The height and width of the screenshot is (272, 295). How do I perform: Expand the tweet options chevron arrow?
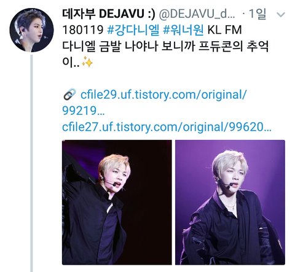[281, 15]
